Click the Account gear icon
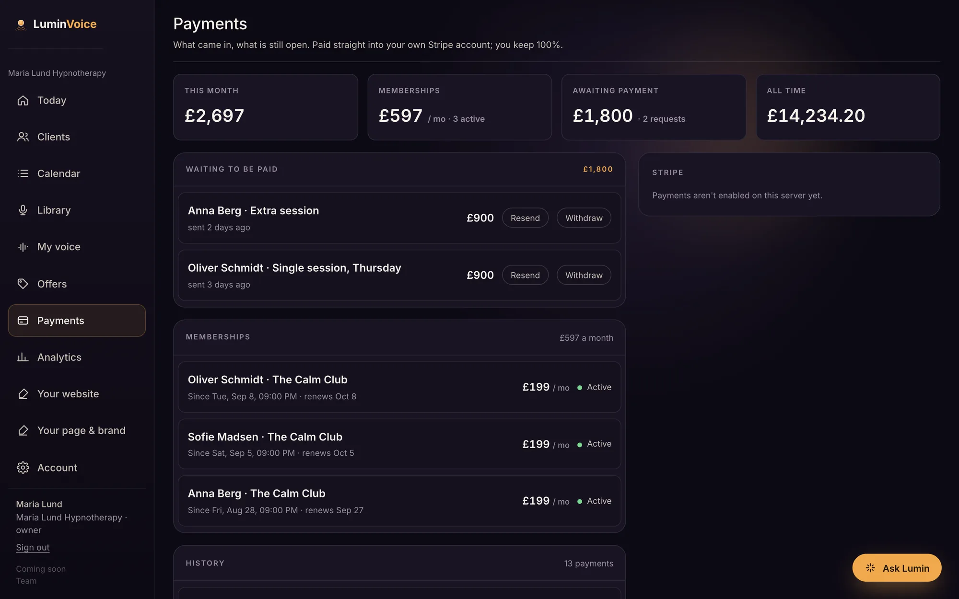Viewport: 959px width, 599px height. point(23,468)
